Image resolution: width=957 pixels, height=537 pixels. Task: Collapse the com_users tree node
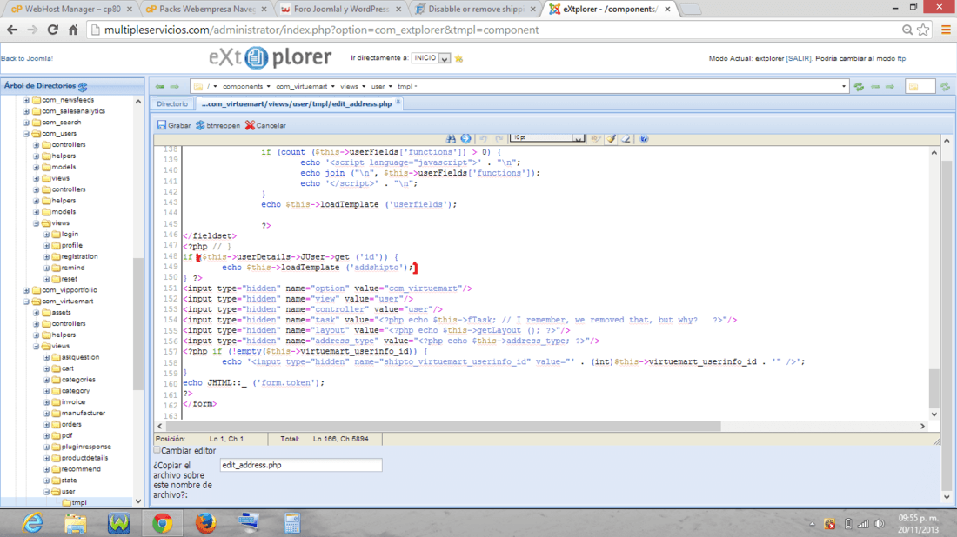26,134
